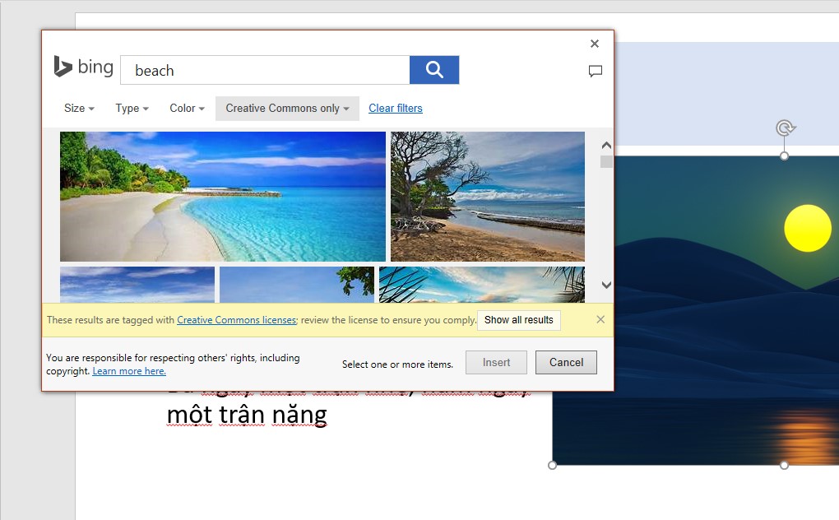Select the beach thumbnail with bare tree
Image resolution: width=839 pixels, height=520 pixels.
pyautogui.click(x=487, y=197)
